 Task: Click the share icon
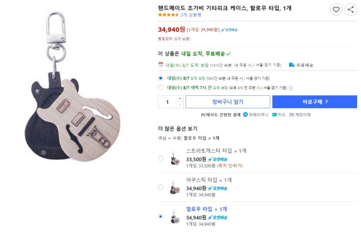[x=350, y=9]
